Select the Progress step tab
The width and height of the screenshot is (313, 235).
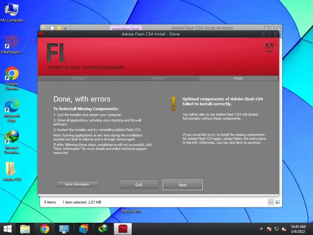pyautogui.click(x=158, y=78)
